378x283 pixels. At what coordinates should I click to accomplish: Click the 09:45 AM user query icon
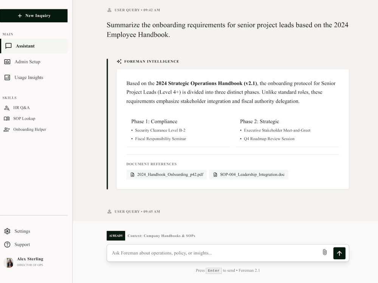pos(110,212)
